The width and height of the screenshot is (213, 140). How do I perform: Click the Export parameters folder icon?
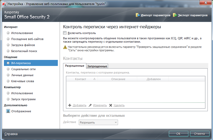[175, 15]
